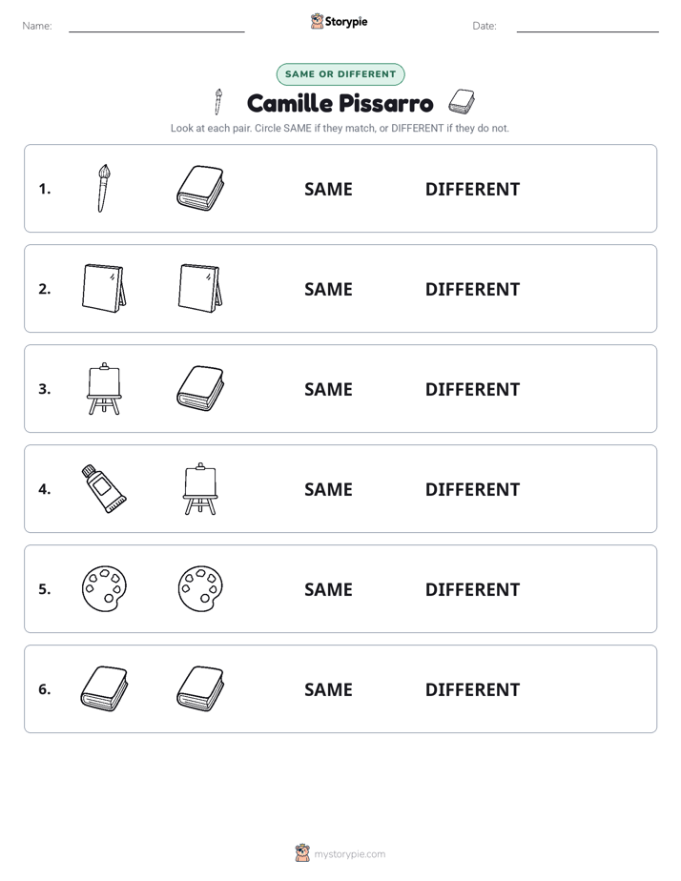
Task: Mark SAME in row 5
Action: (328, 589)
